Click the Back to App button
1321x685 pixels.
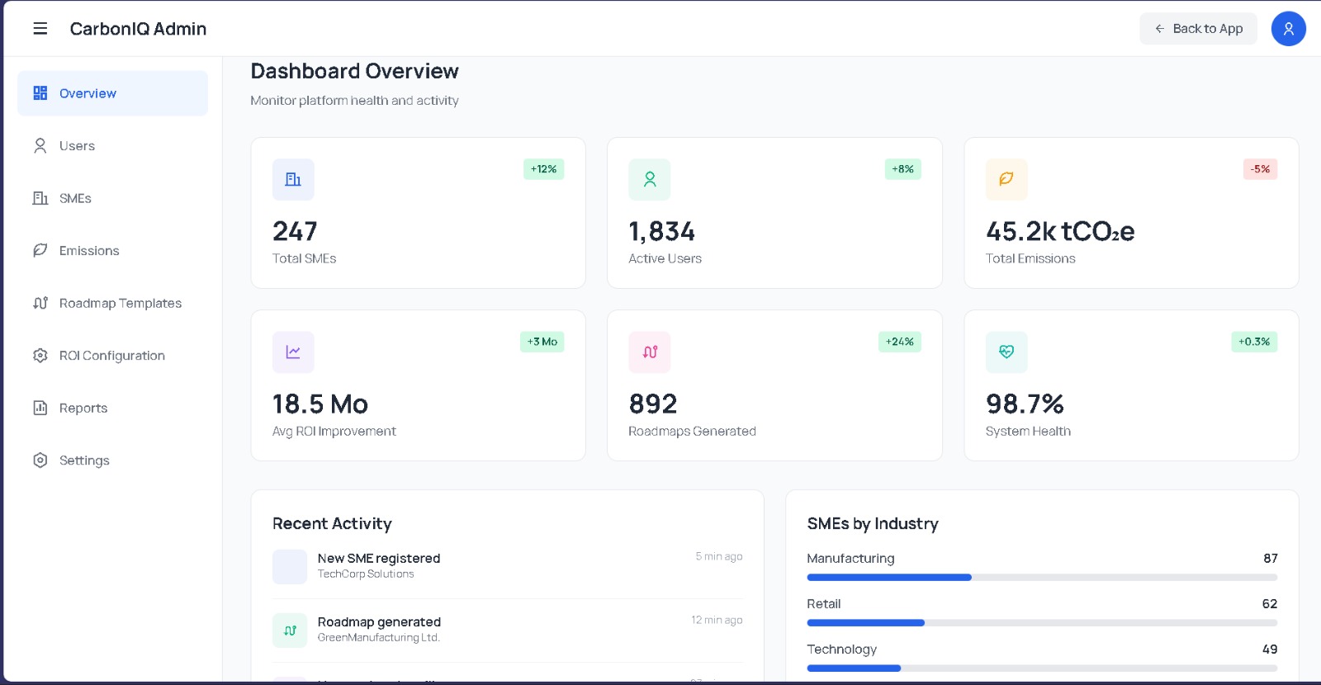click(1198, 29)
